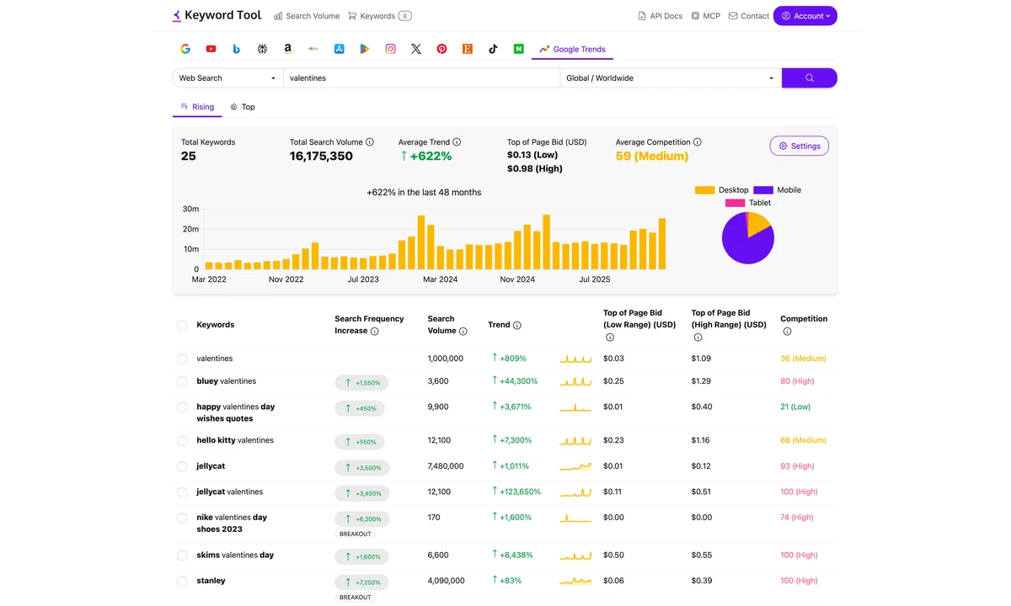Screen dimensions: 1011x606
Task: Click info icon next to Trend column
Action: (x=517, y=326)
